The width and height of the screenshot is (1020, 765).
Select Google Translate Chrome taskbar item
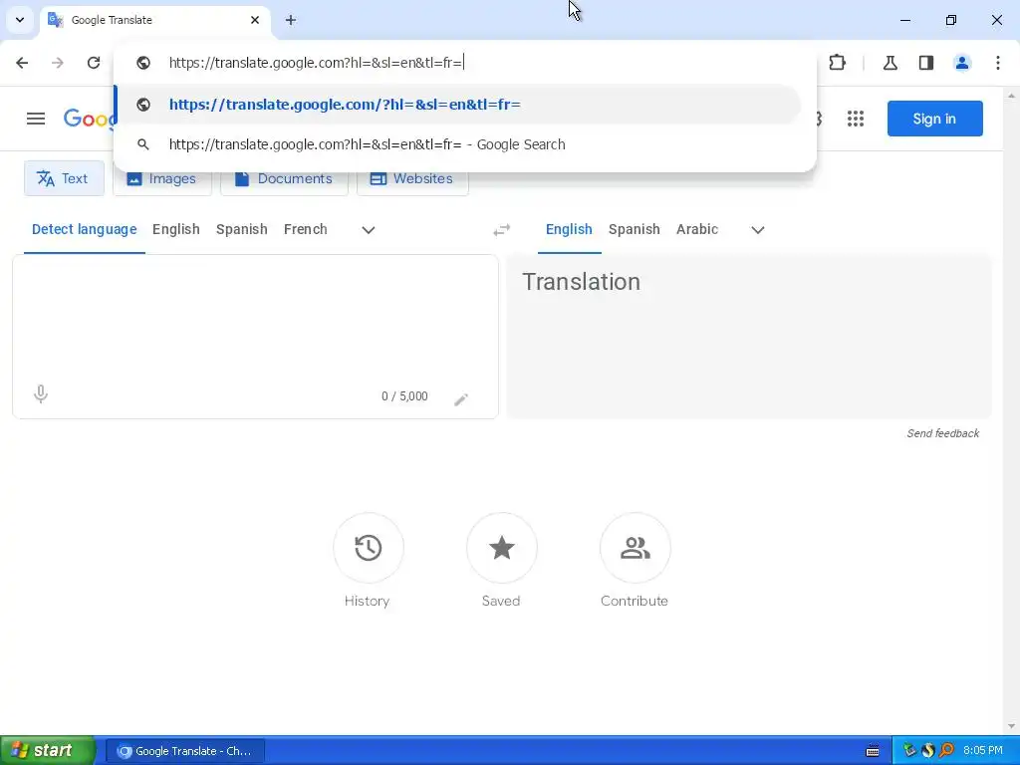pos(184,751)
